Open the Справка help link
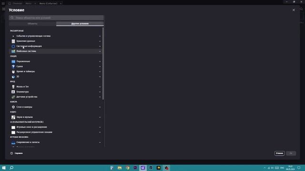The width and height of the screenshot is (305, 171). click(x=19, y=153)
